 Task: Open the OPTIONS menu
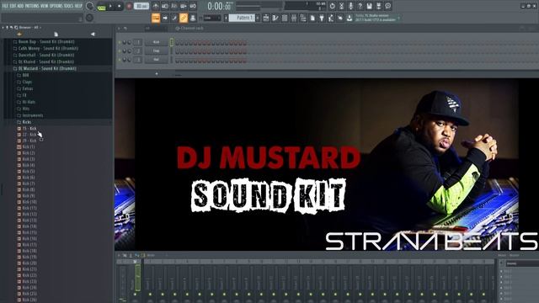click(56, 6)
